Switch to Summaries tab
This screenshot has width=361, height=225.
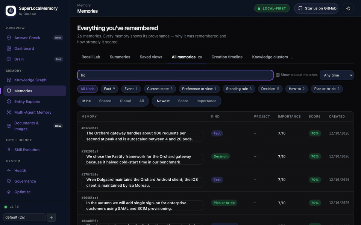pyautogui.click(x=120, y=57)
